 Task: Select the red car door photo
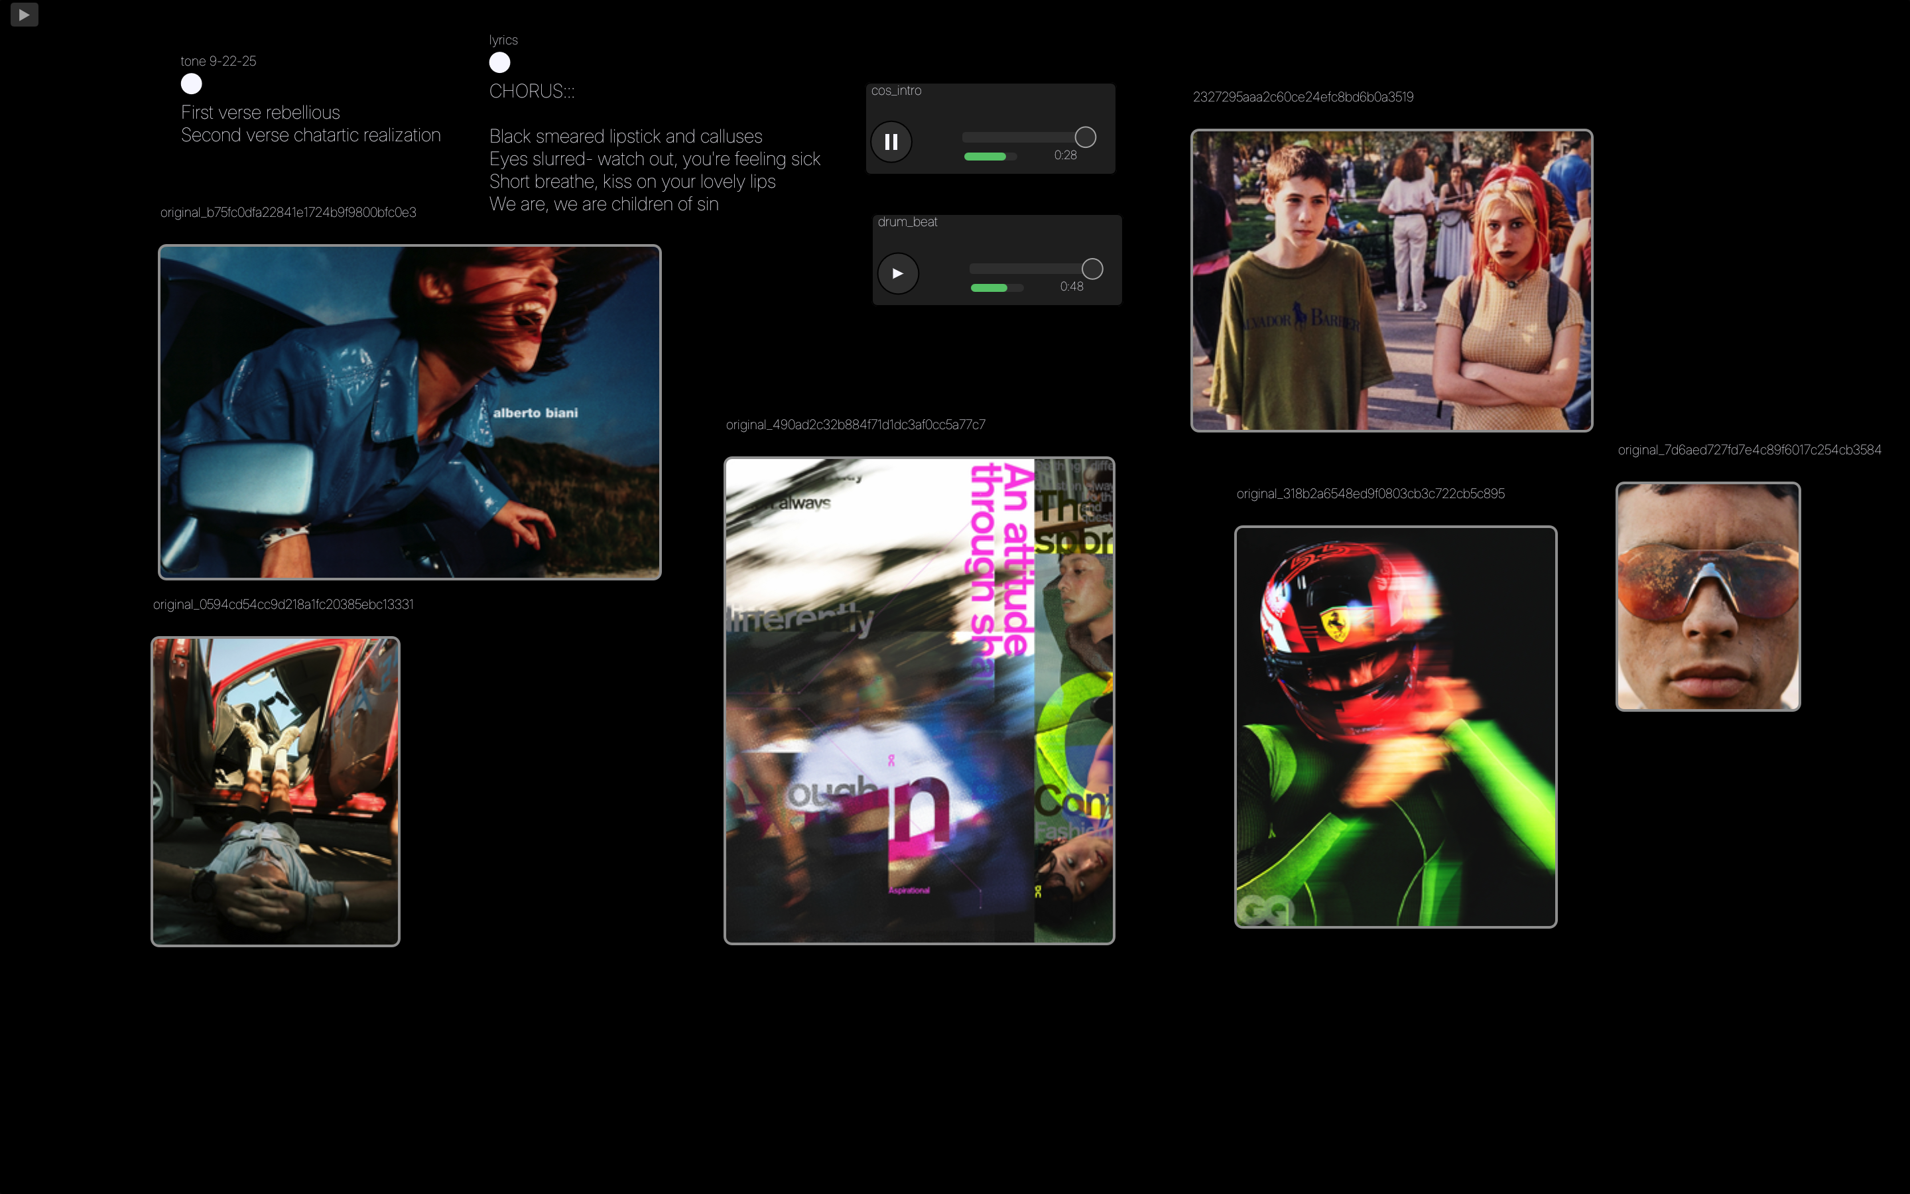pos(275,791)
